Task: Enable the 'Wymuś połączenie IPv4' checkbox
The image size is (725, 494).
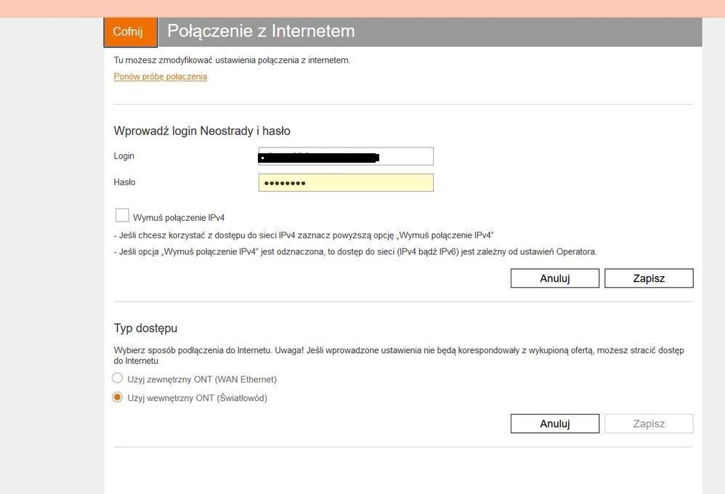Action: click(x=122, y=216)
